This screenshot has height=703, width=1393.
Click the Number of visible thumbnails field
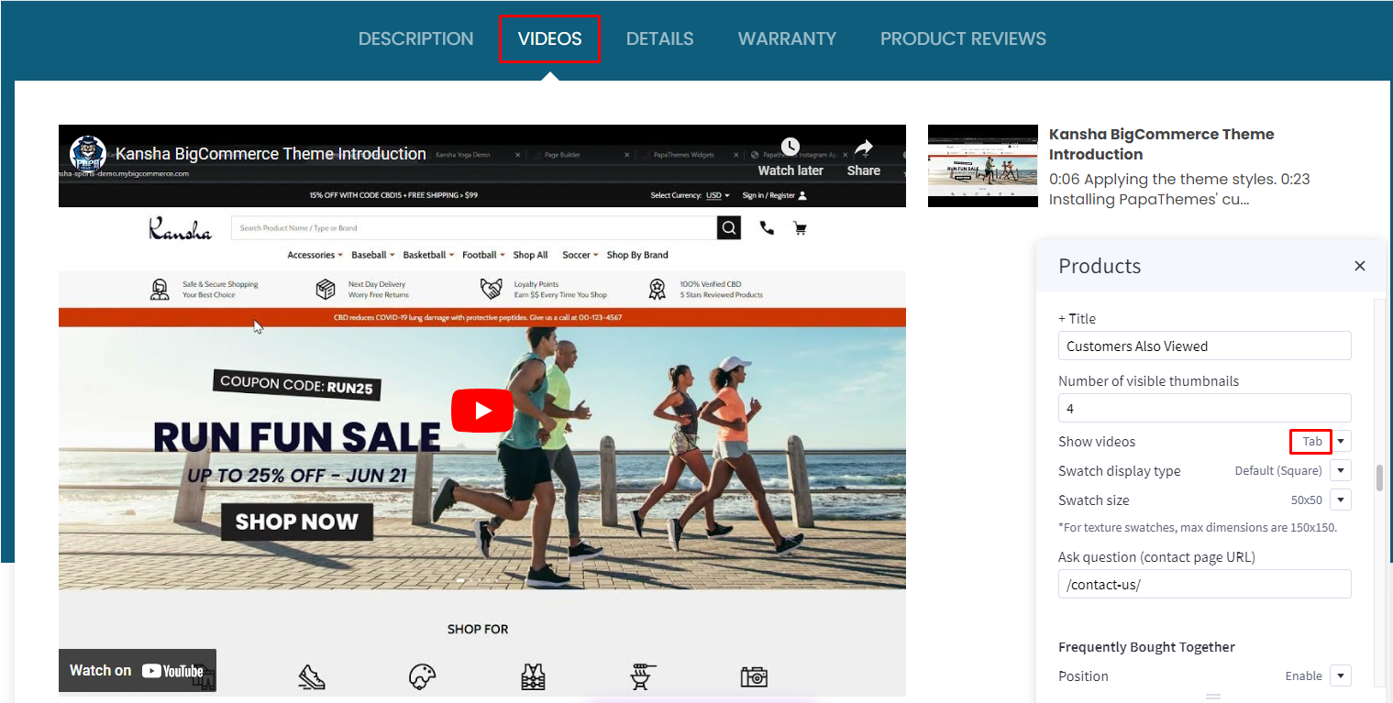coord(1204,408)
